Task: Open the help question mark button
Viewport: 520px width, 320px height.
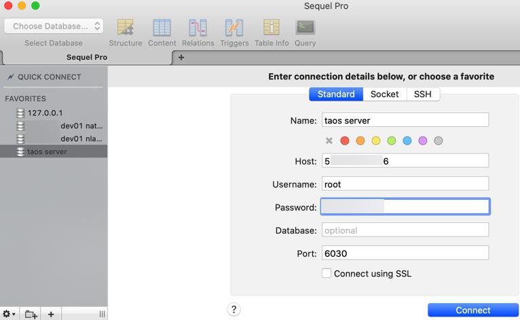Action: [x=234, y=309]
